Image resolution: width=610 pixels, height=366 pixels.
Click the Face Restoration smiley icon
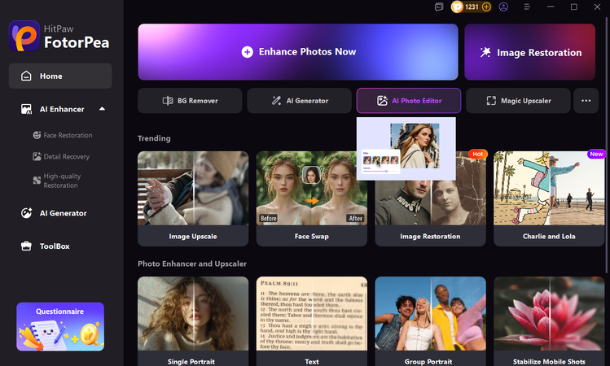[x=37, y=135]
